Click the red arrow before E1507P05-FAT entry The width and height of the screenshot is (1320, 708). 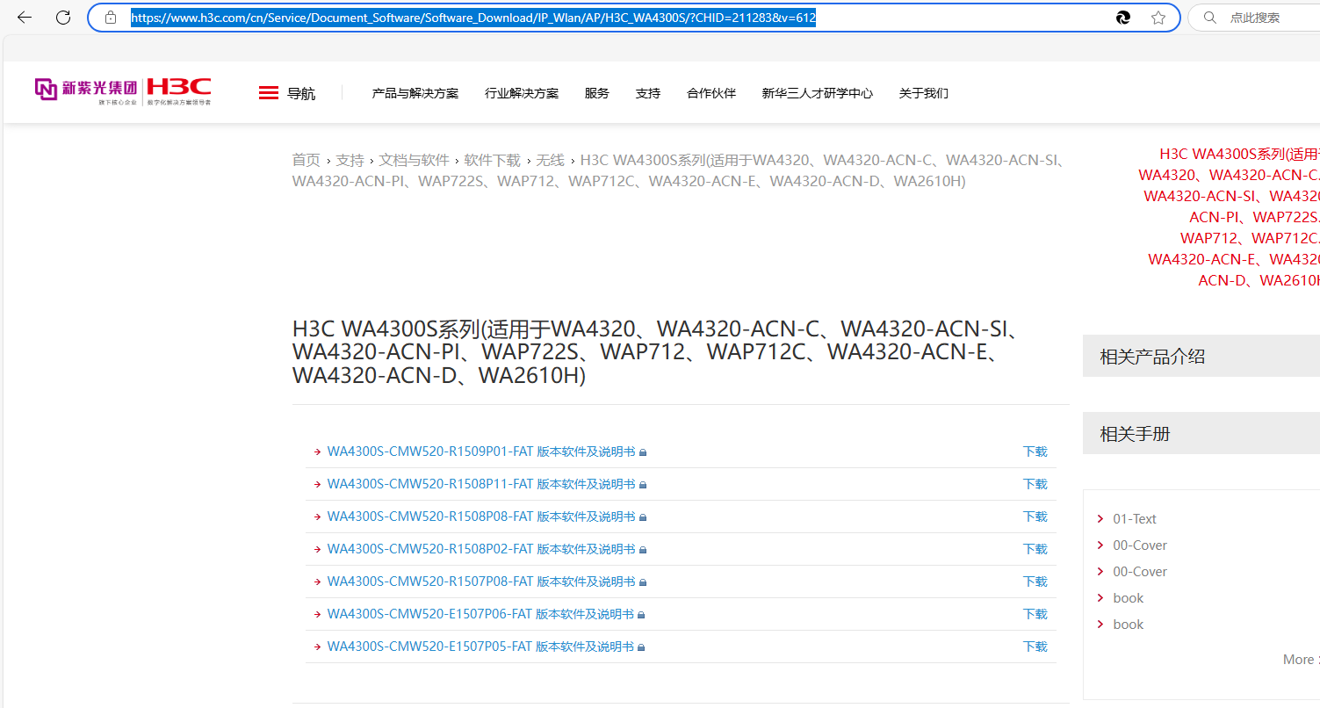tap(317, 647)
